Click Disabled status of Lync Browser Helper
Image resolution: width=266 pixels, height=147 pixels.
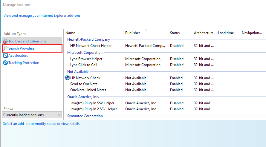(x=177, y=59)
